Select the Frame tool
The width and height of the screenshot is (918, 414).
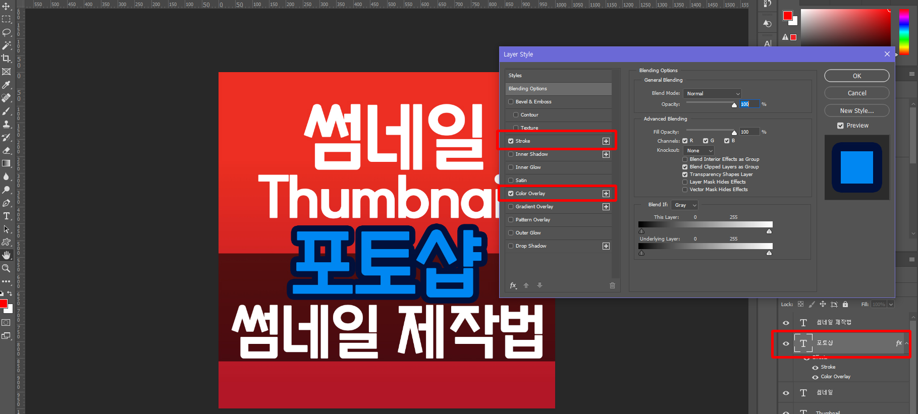[6, 72]
